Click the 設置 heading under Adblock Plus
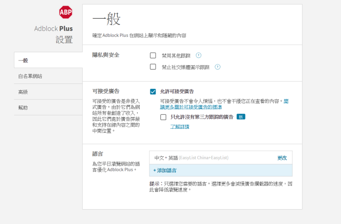The width and height of the screenshot is (341, 224). point(64,40)
